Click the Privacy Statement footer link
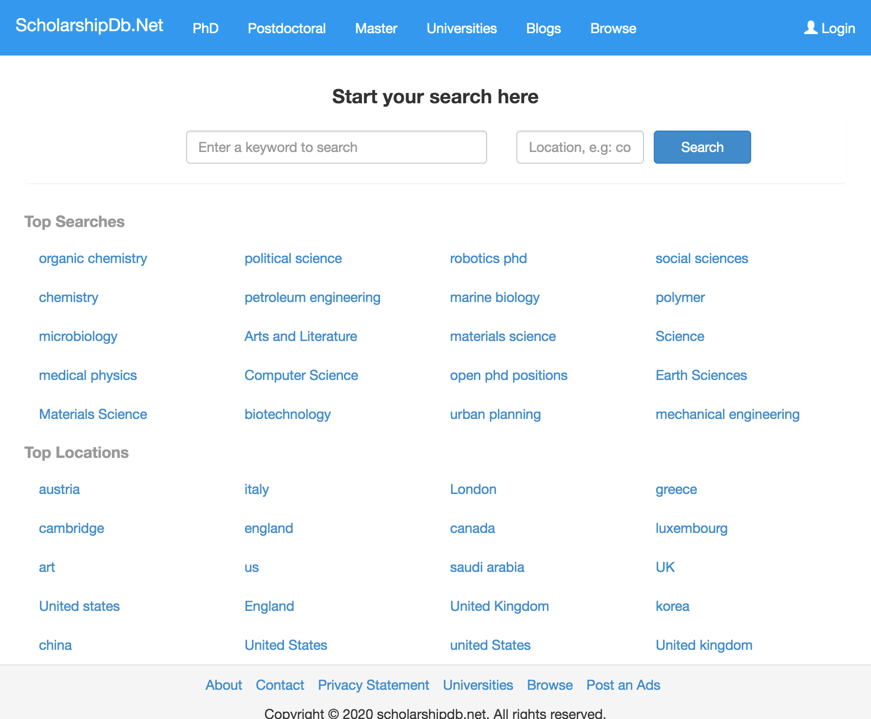871x719 pixels. [x=373, y=685]
